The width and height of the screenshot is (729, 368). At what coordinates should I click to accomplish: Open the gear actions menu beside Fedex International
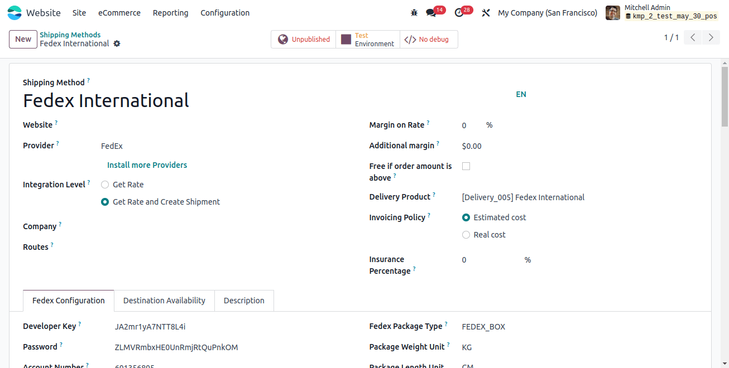click(x=117, y=43)
